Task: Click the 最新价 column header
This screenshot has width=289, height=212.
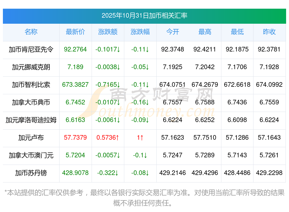Action: (75, 32)
